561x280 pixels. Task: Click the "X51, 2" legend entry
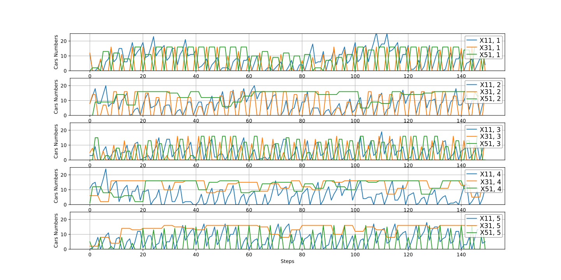click(x=490, y=100)
